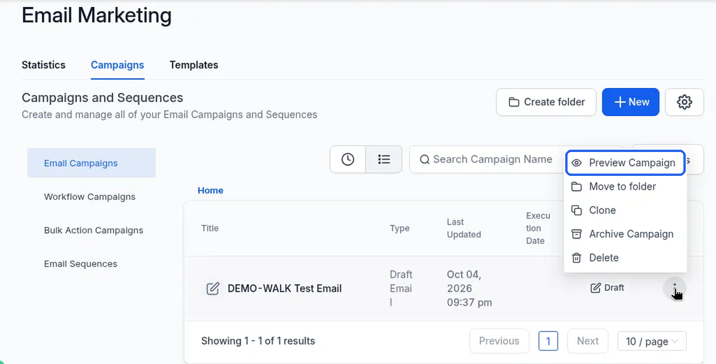Click the copy icon beside Clone

(576, 210)
